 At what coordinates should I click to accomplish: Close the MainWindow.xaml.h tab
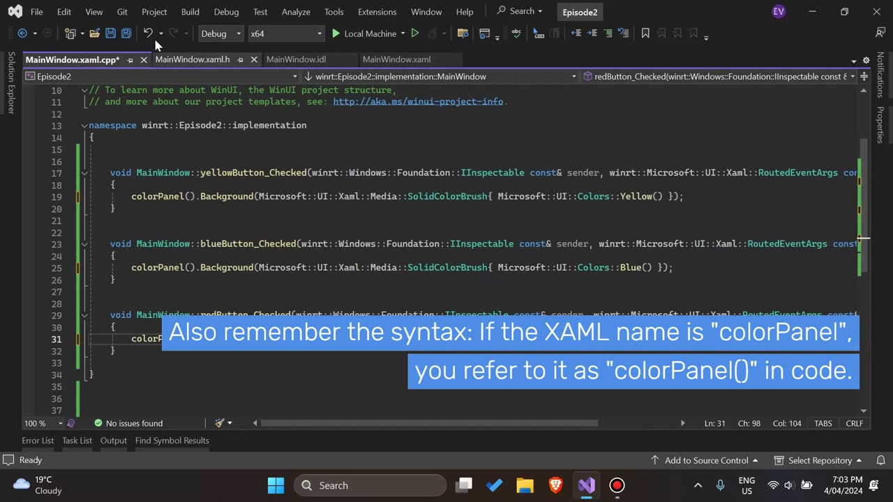click(x=254, y=60)
